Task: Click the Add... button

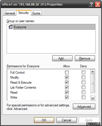Action: click(x=62, y=58)
